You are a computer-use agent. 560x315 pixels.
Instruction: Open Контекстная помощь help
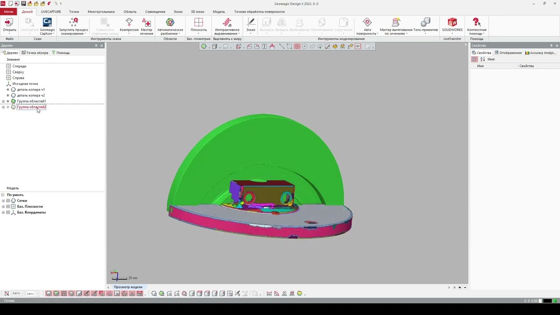click(476, 26)
